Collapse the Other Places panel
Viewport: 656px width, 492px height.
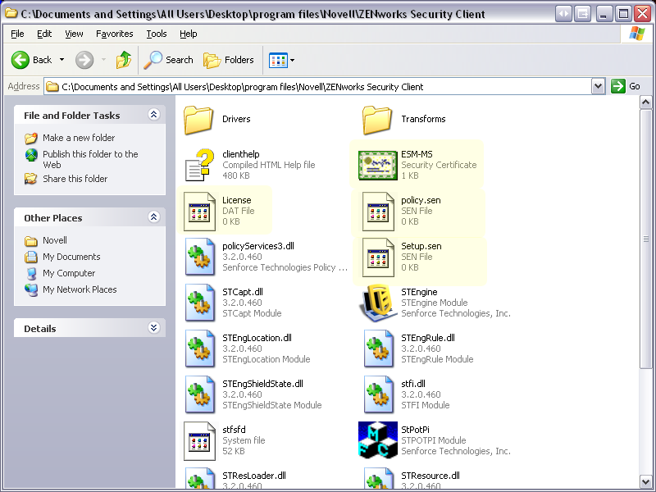[x=153, y=217]
